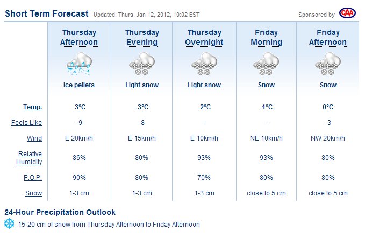This screenshot has width=365, height=238.
Task: Click the Snow row label link
Action: [34, 193]
